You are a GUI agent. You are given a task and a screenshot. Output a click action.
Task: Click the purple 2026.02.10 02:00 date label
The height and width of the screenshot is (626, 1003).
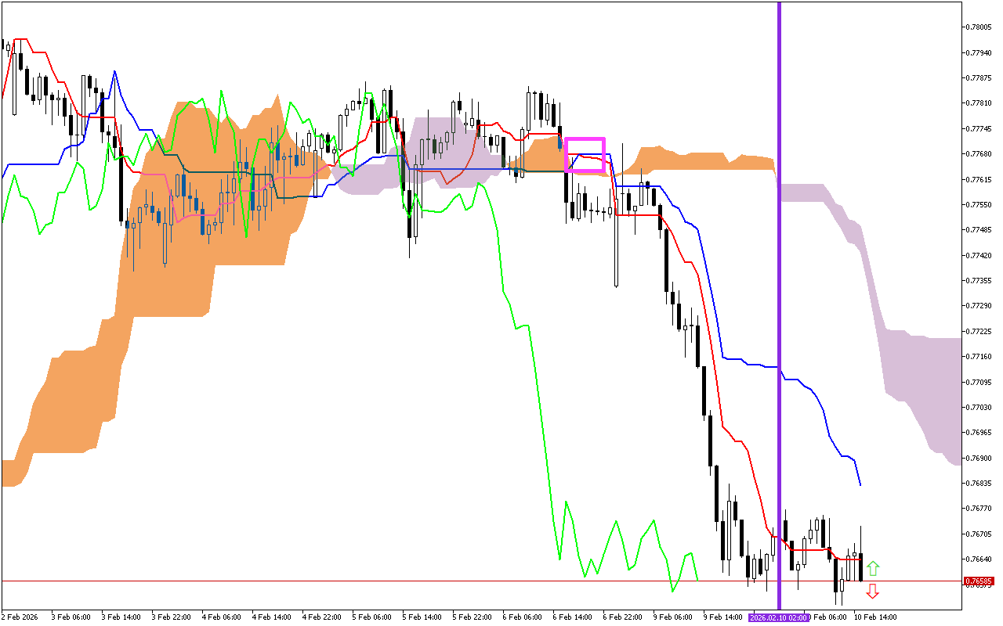pos(777,617)
